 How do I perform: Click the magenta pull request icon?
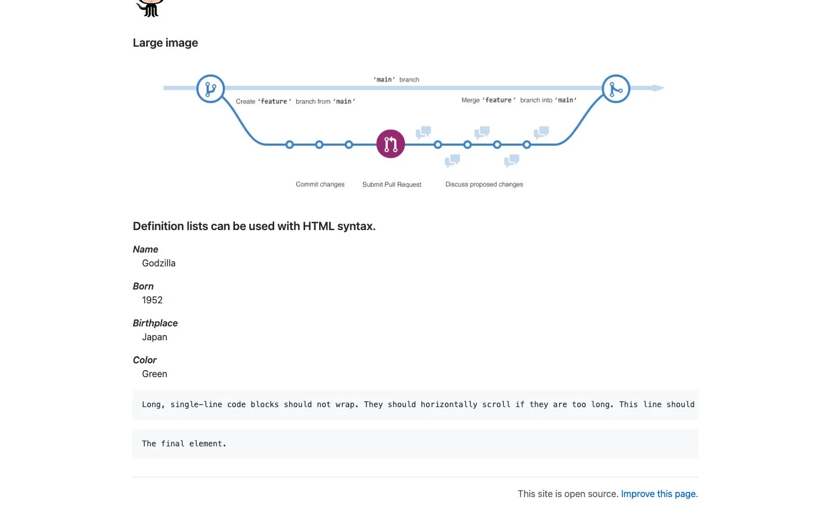tap(391, 144)
